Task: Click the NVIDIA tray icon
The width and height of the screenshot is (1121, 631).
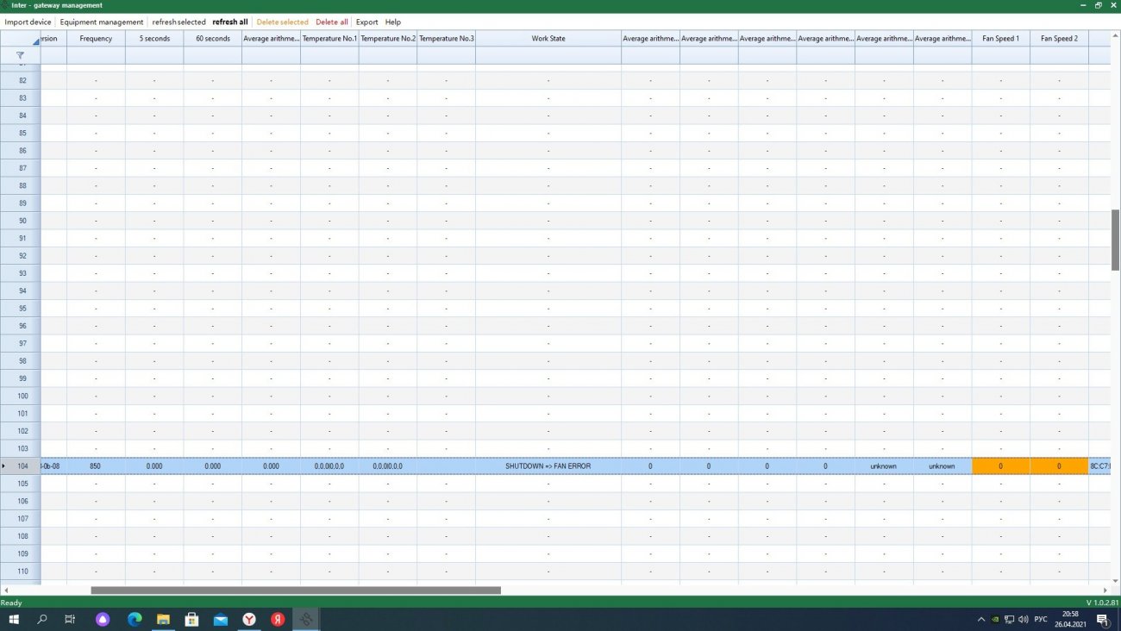Action: [x=995, y=619]
